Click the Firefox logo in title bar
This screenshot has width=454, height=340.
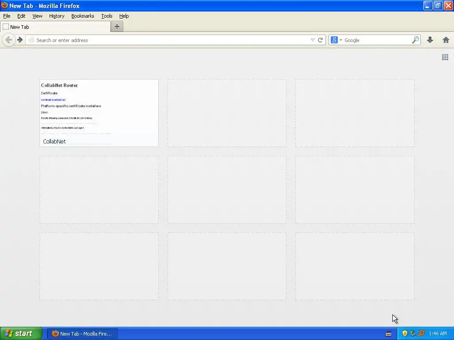point(4,5)
